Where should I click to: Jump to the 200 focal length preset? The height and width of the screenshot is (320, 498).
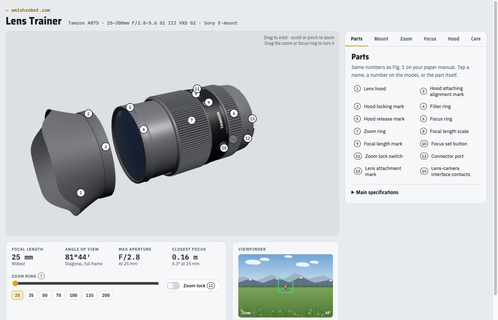[106, 295]
